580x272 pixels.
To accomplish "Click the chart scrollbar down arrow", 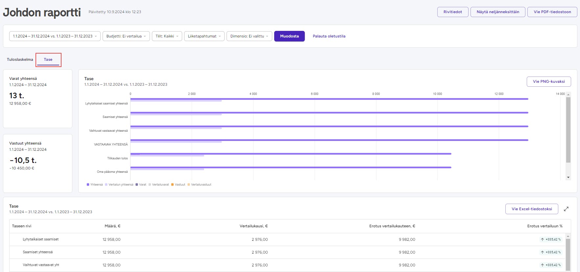I will pyautogui.click(x=568, y=177).
